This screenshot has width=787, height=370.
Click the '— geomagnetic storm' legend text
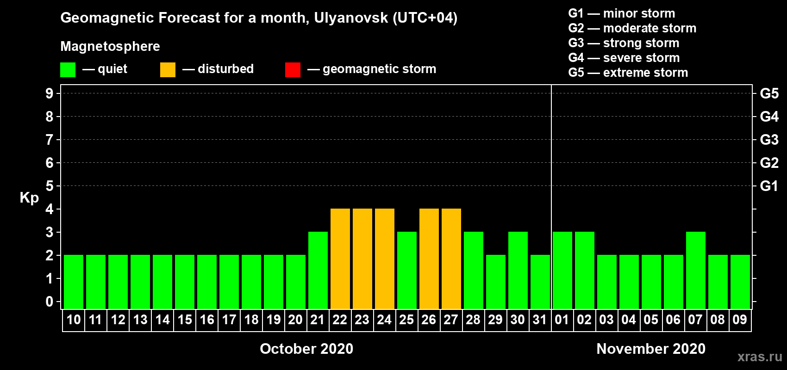[372, 69]
